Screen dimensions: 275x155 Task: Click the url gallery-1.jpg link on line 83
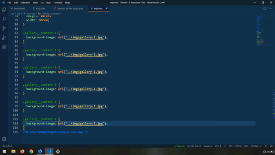click(85, 37)
